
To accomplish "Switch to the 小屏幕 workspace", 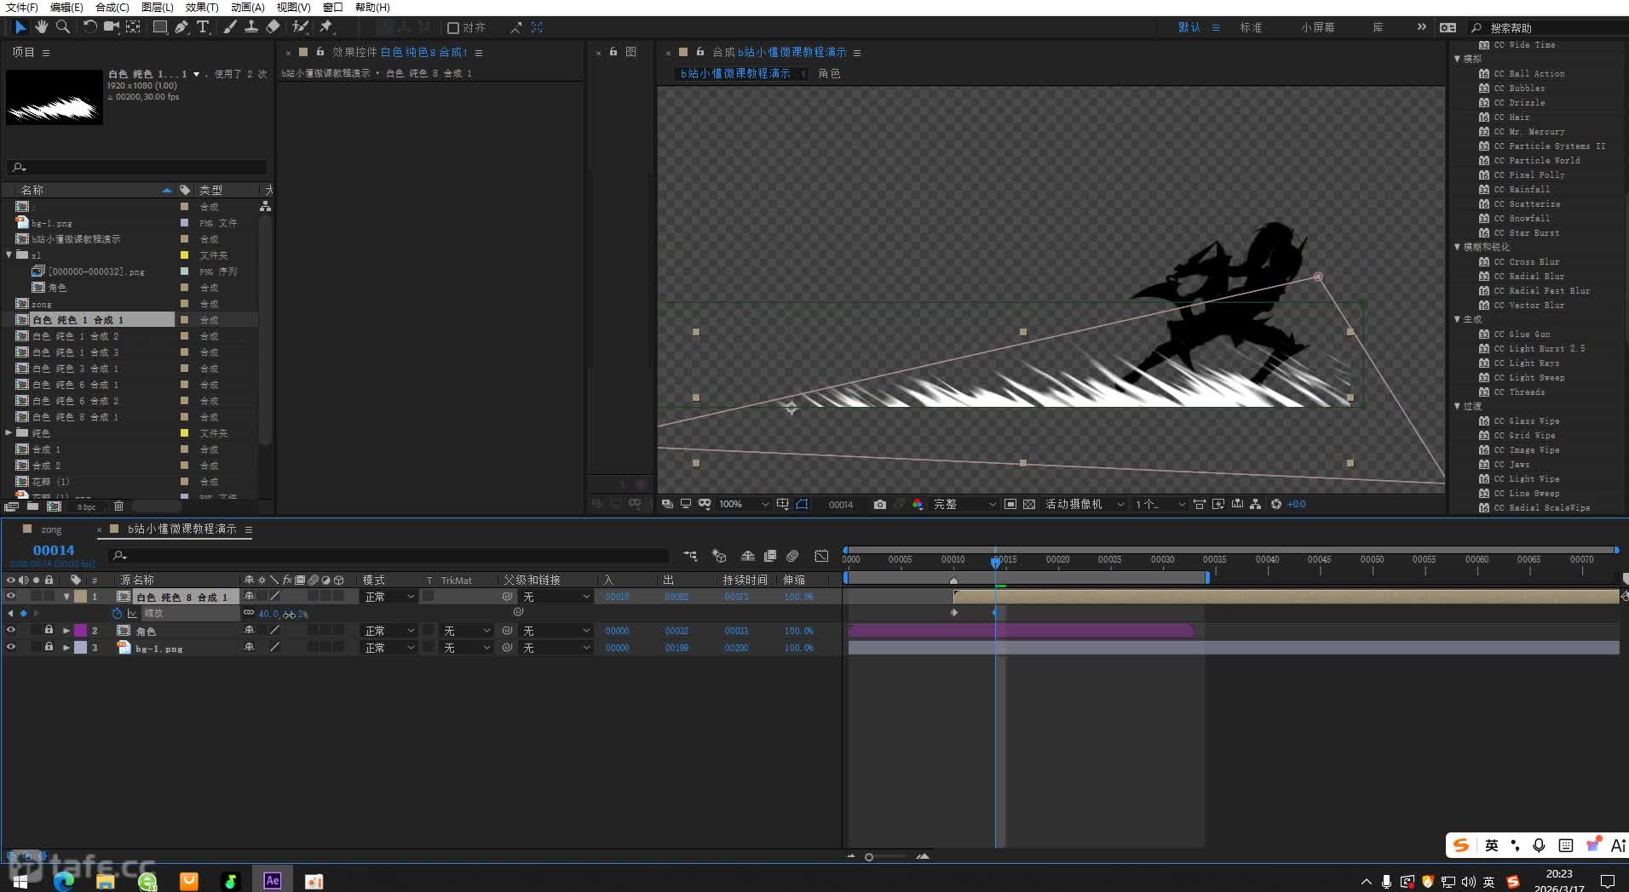I will pyautogui.click(x=1317, y=28).
